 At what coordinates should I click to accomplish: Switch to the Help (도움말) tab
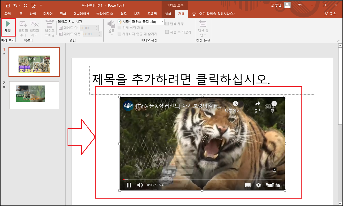152,14
